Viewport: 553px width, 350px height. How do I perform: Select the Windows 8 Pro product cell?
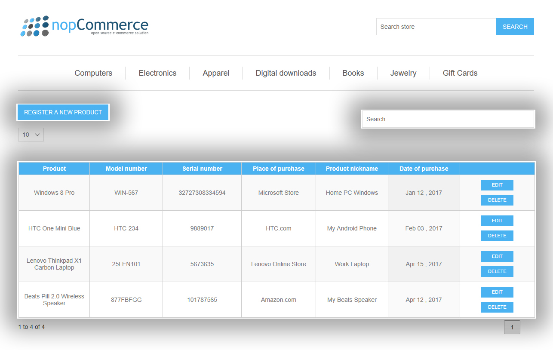coord(54,193)
